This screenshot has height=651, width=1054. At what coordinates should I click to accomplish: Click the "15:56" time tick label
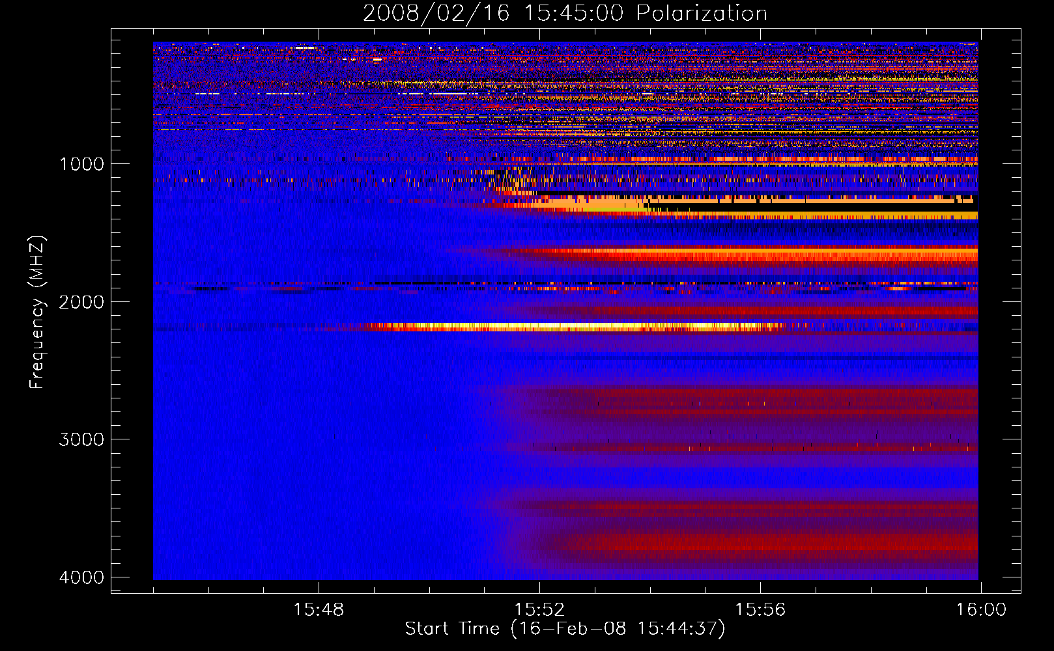click(760, 609)
